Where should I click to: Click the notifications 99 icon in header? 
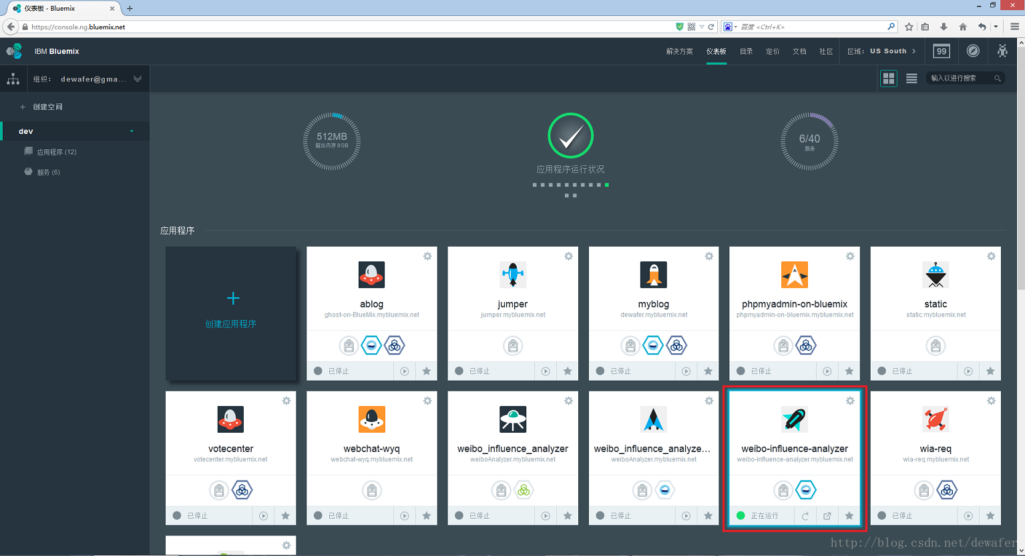[x=942, y=51]
